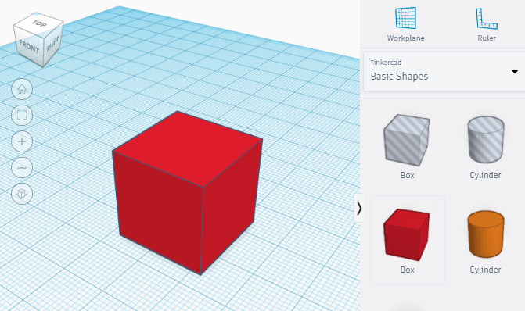Viewport: 525px width, 311px height.
Task: Zoom out with the minus button
Action: point(22,167)
